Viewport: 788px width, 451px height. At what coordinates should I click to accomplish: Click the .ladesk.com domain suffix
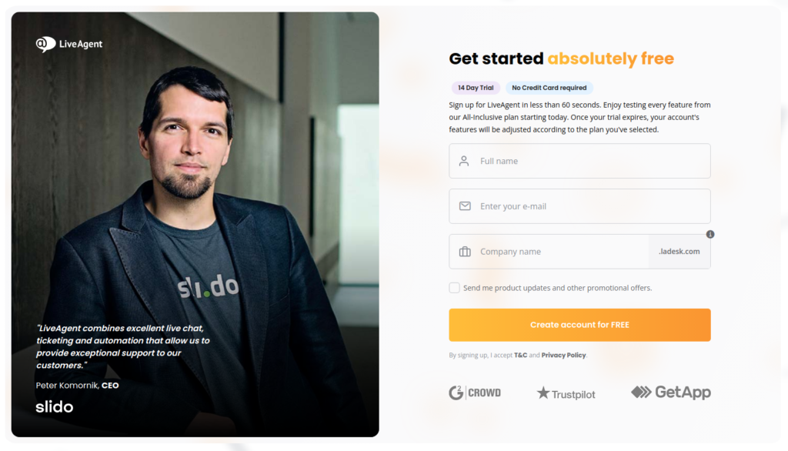679,251
